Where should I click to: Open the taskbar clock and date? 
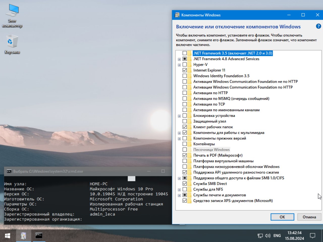coord(294,236)
